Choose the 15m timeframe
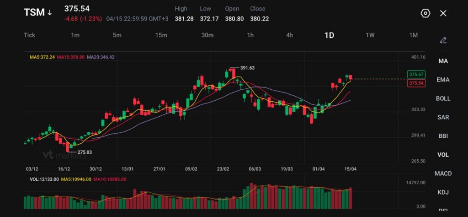The height and width of the screenshot is (217, 468). (161, 35)
